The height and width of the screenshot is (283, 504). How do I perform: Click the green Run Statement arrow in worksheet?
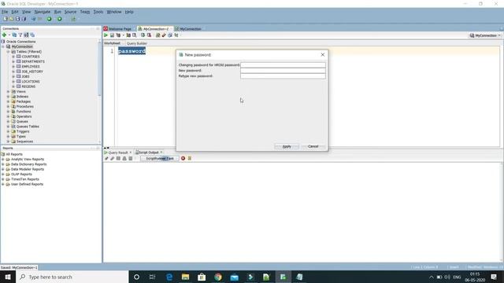click(x=106, y=35)
